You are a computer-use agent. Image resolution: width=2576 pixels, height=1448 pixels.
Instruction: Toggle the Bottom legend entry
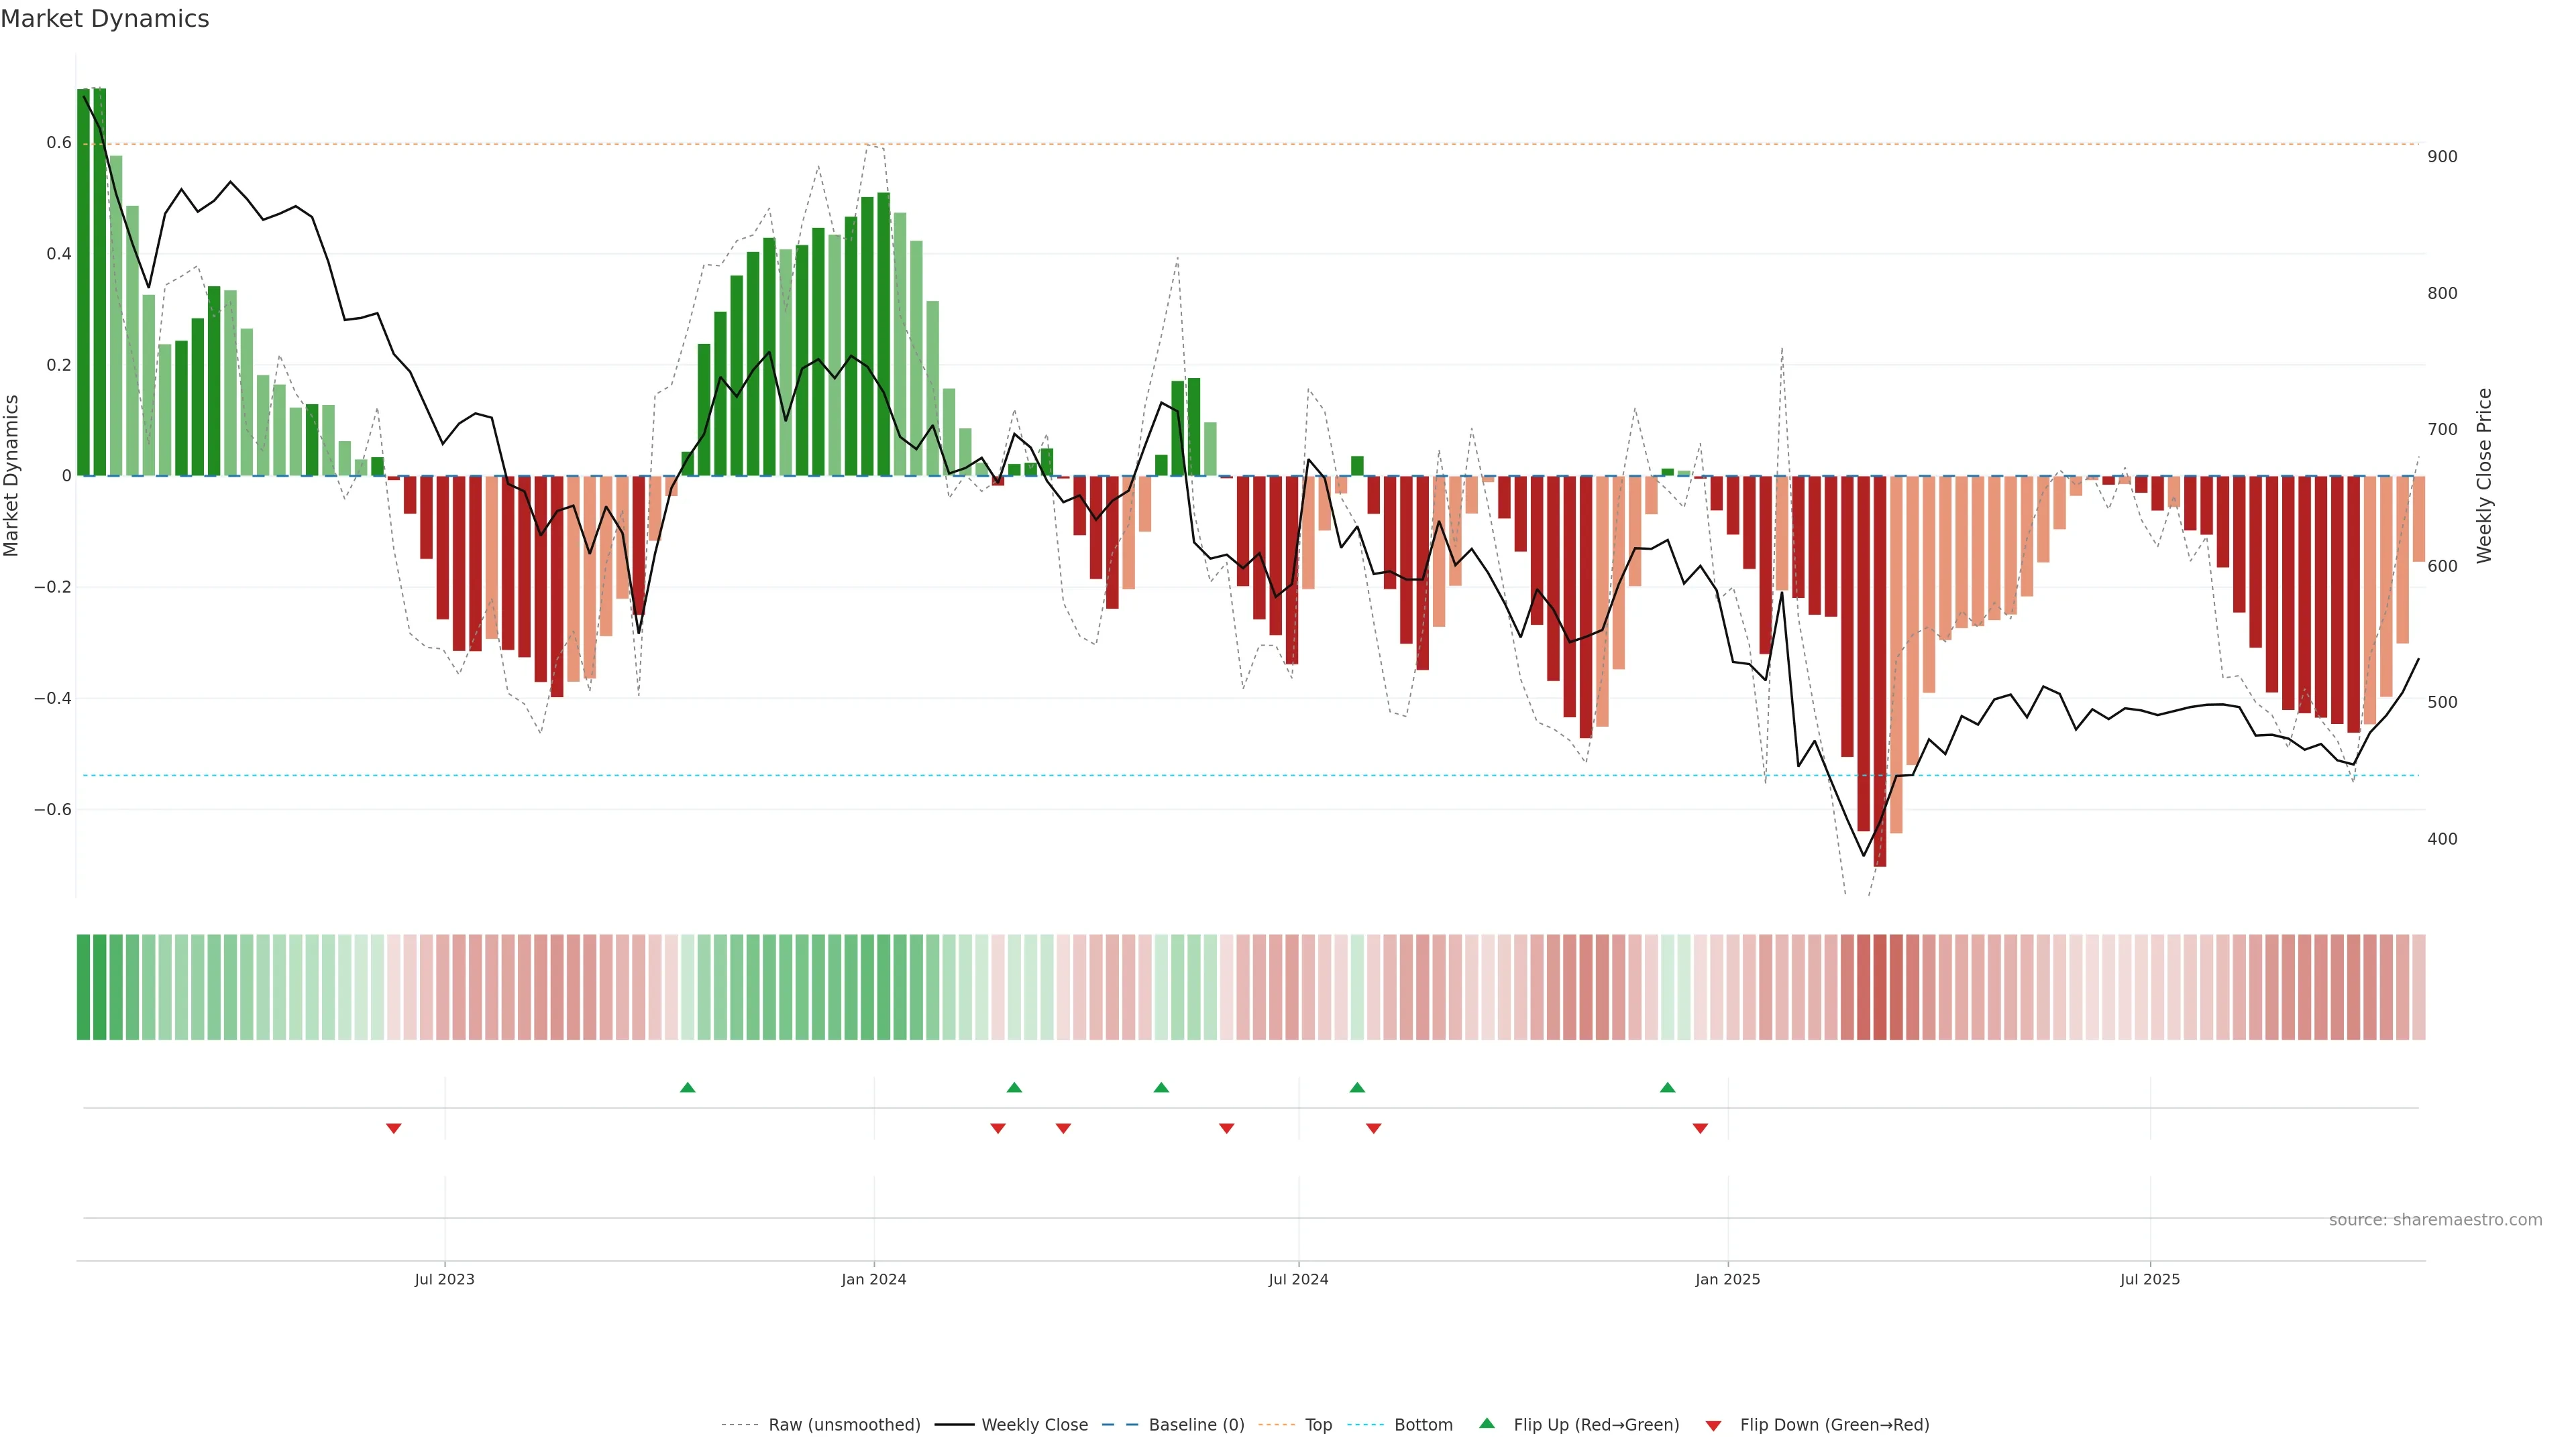[x=1423, y=1425]
